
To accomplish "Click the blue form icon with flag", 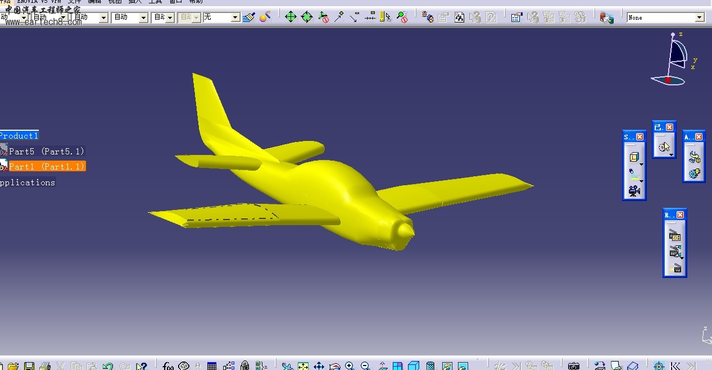I will (516, 17).
